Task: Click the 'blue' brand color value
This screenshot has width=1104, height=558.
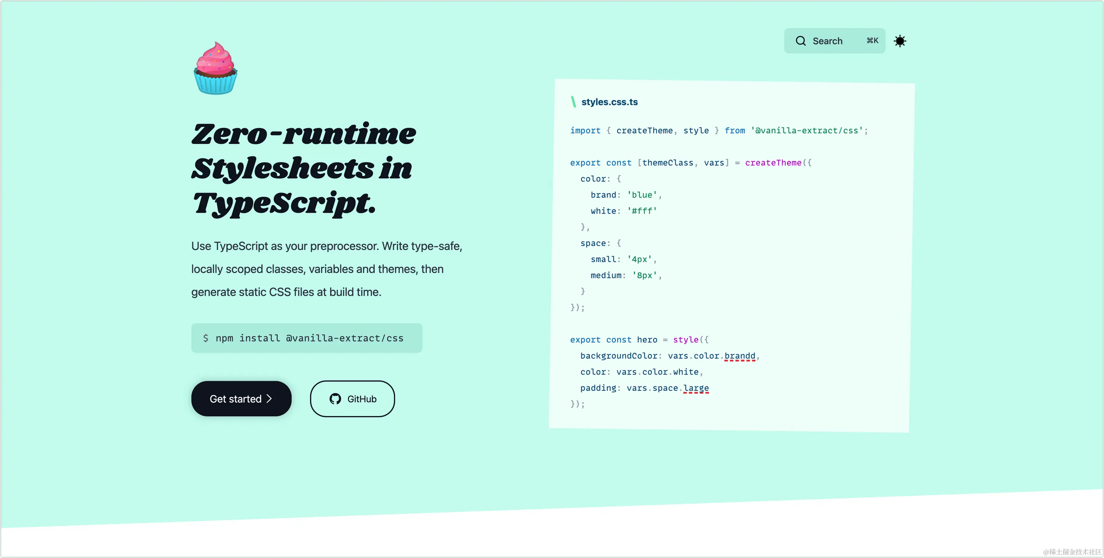Action: (642, 195)
